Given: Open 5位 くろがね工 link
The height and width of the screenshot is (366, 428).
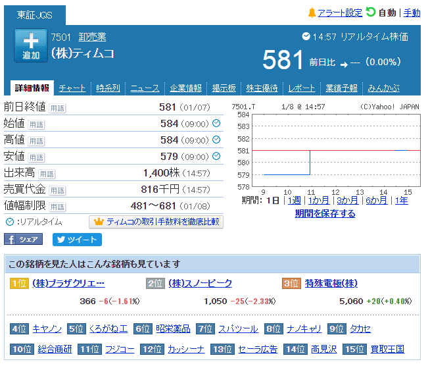Looking at the screenshot, I should (108, 328).
